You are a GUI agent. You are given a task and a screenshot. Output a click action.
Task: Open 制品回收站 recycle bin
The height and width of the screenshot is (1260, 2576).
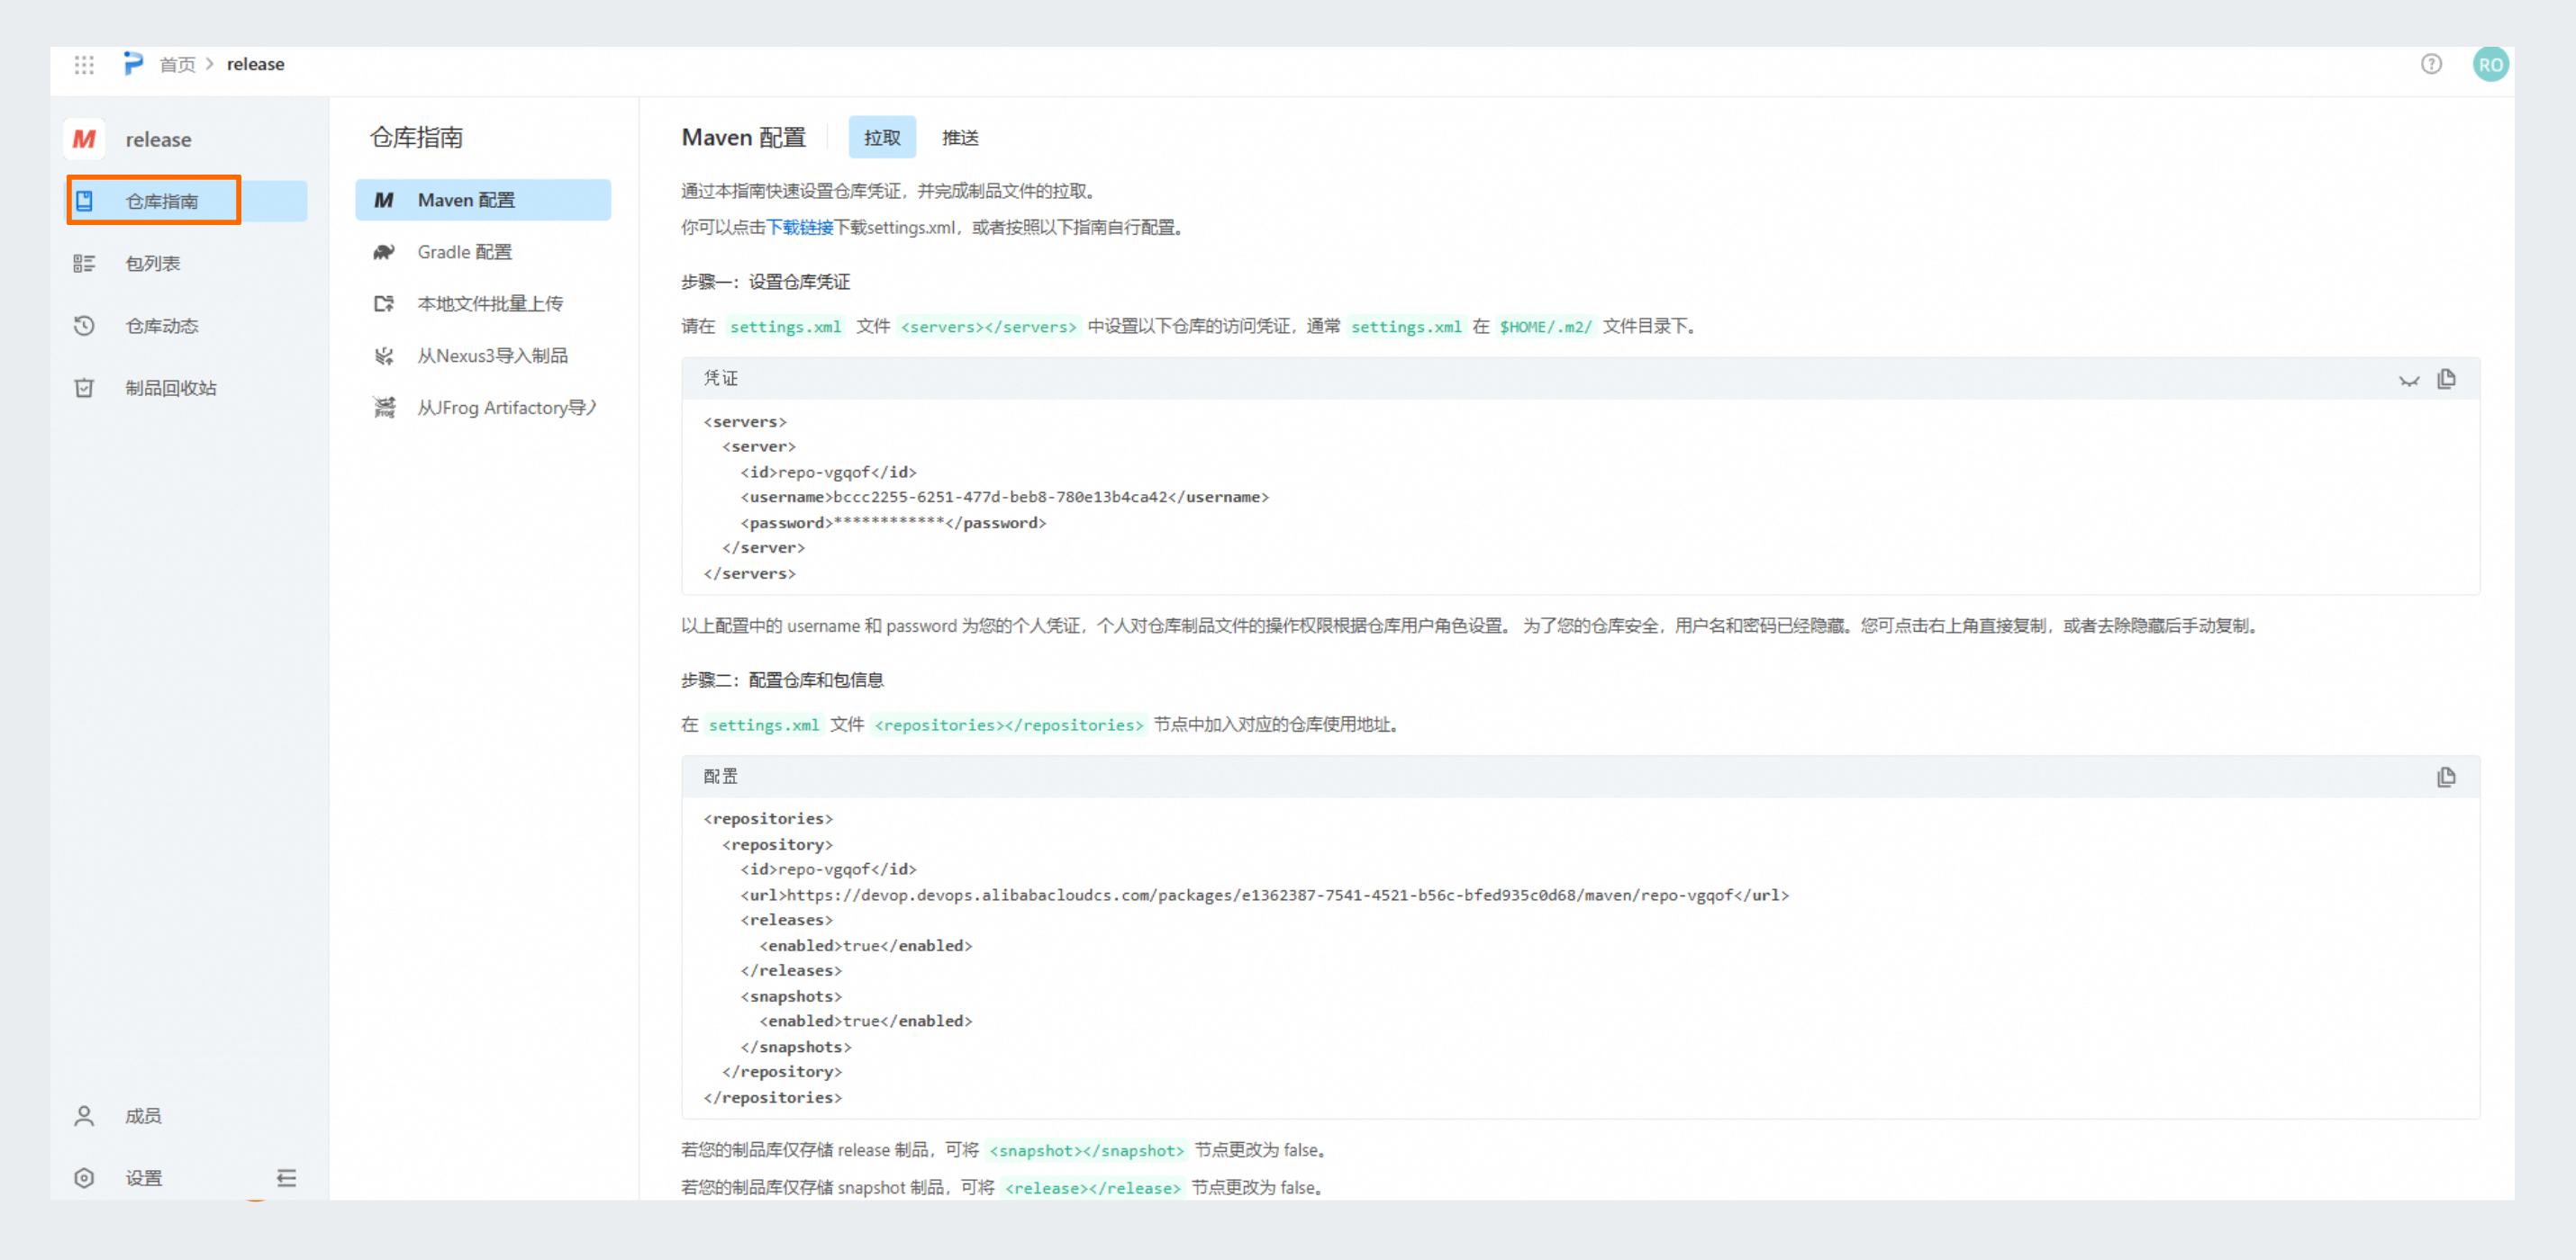coord(170,388)
